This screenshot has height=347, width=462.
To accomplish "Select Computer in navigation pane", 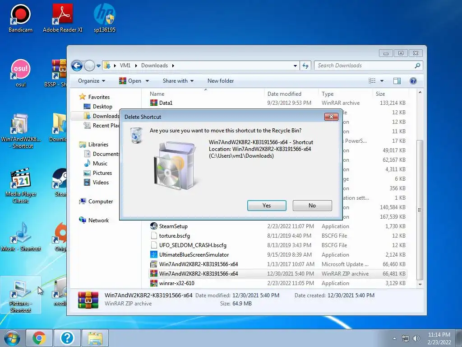I will (96, 202).
